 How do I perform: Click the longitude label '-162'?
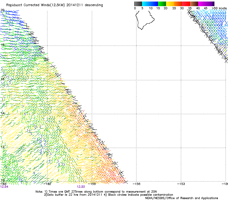47,184
